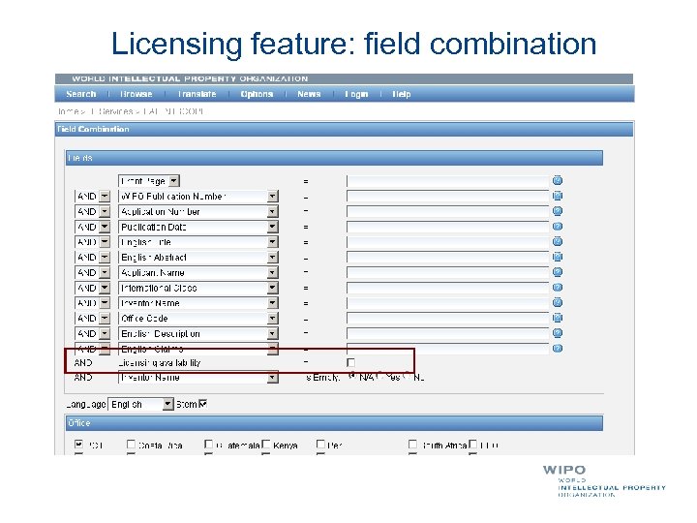The width and height of the screenshot is (697, 523).
Task: Open the Front Page field dropdown
Action: tap(174, 181)
